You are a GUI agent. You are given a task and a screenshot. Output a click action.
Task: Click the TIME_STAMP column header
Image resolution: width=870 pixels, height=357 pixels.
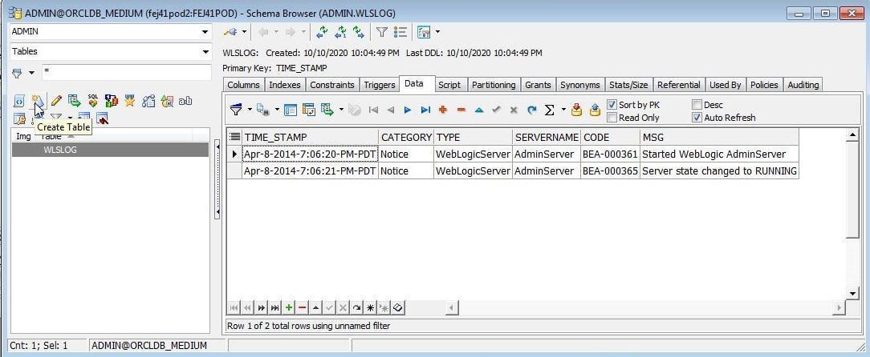(x=310, y=137)
